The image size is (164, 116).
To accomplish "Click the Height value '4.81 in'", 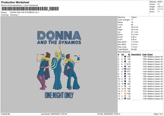I will coord(160,7).
